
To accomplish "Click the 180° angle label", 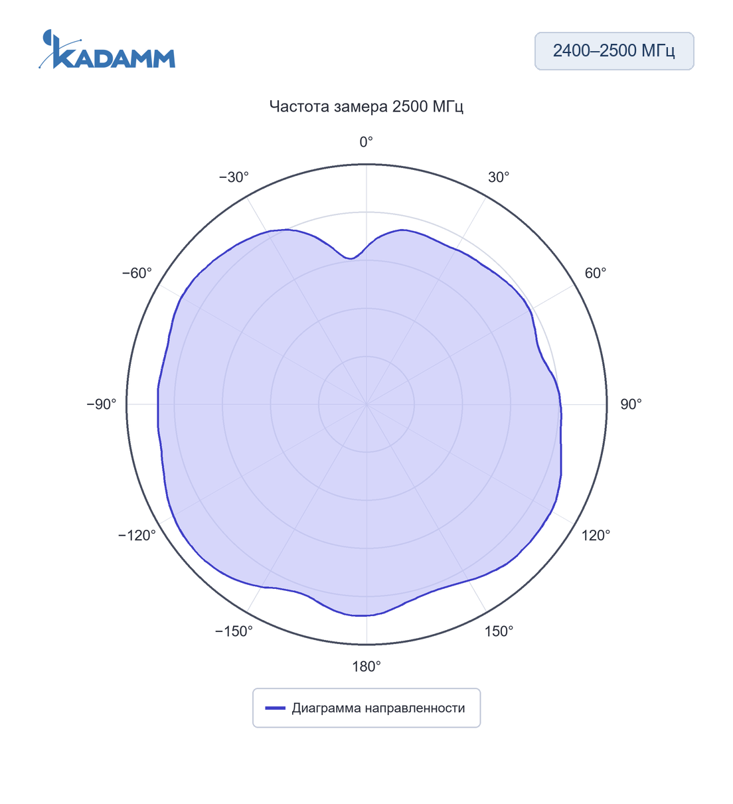I will pyautogui.click(x=366, y=667).
